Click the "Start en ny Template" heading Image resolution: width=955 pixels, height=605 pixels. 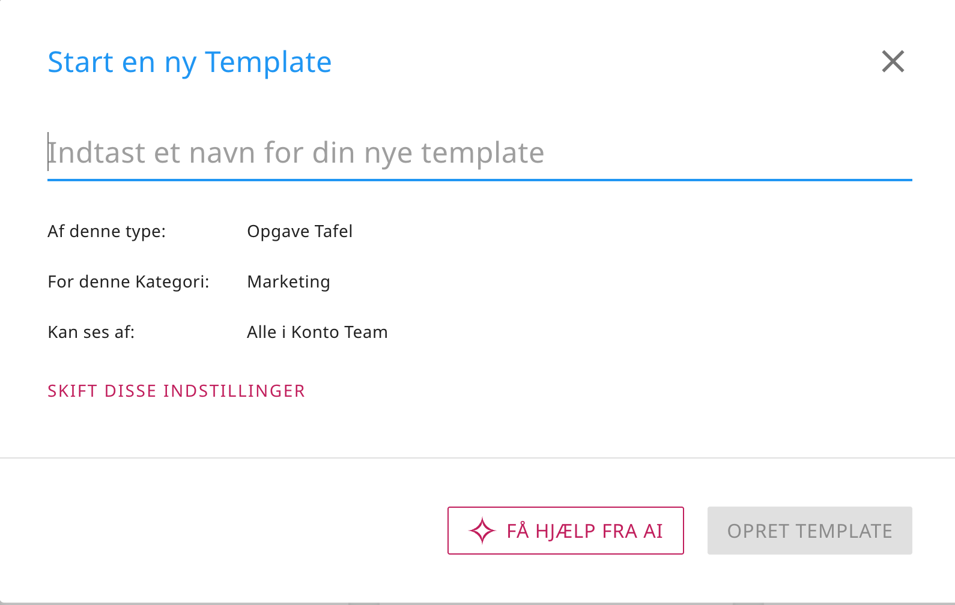point(189,62)
